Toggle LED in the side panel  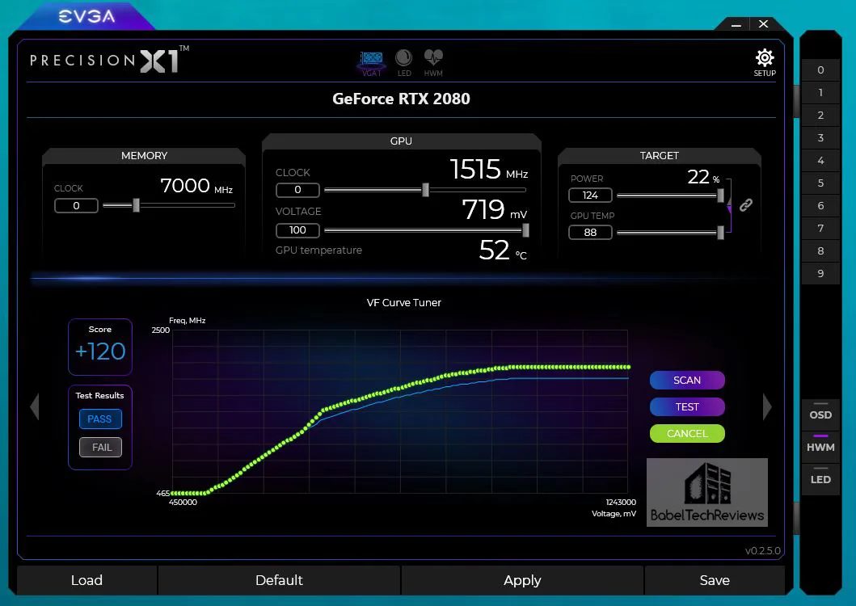tap(820, 479)
